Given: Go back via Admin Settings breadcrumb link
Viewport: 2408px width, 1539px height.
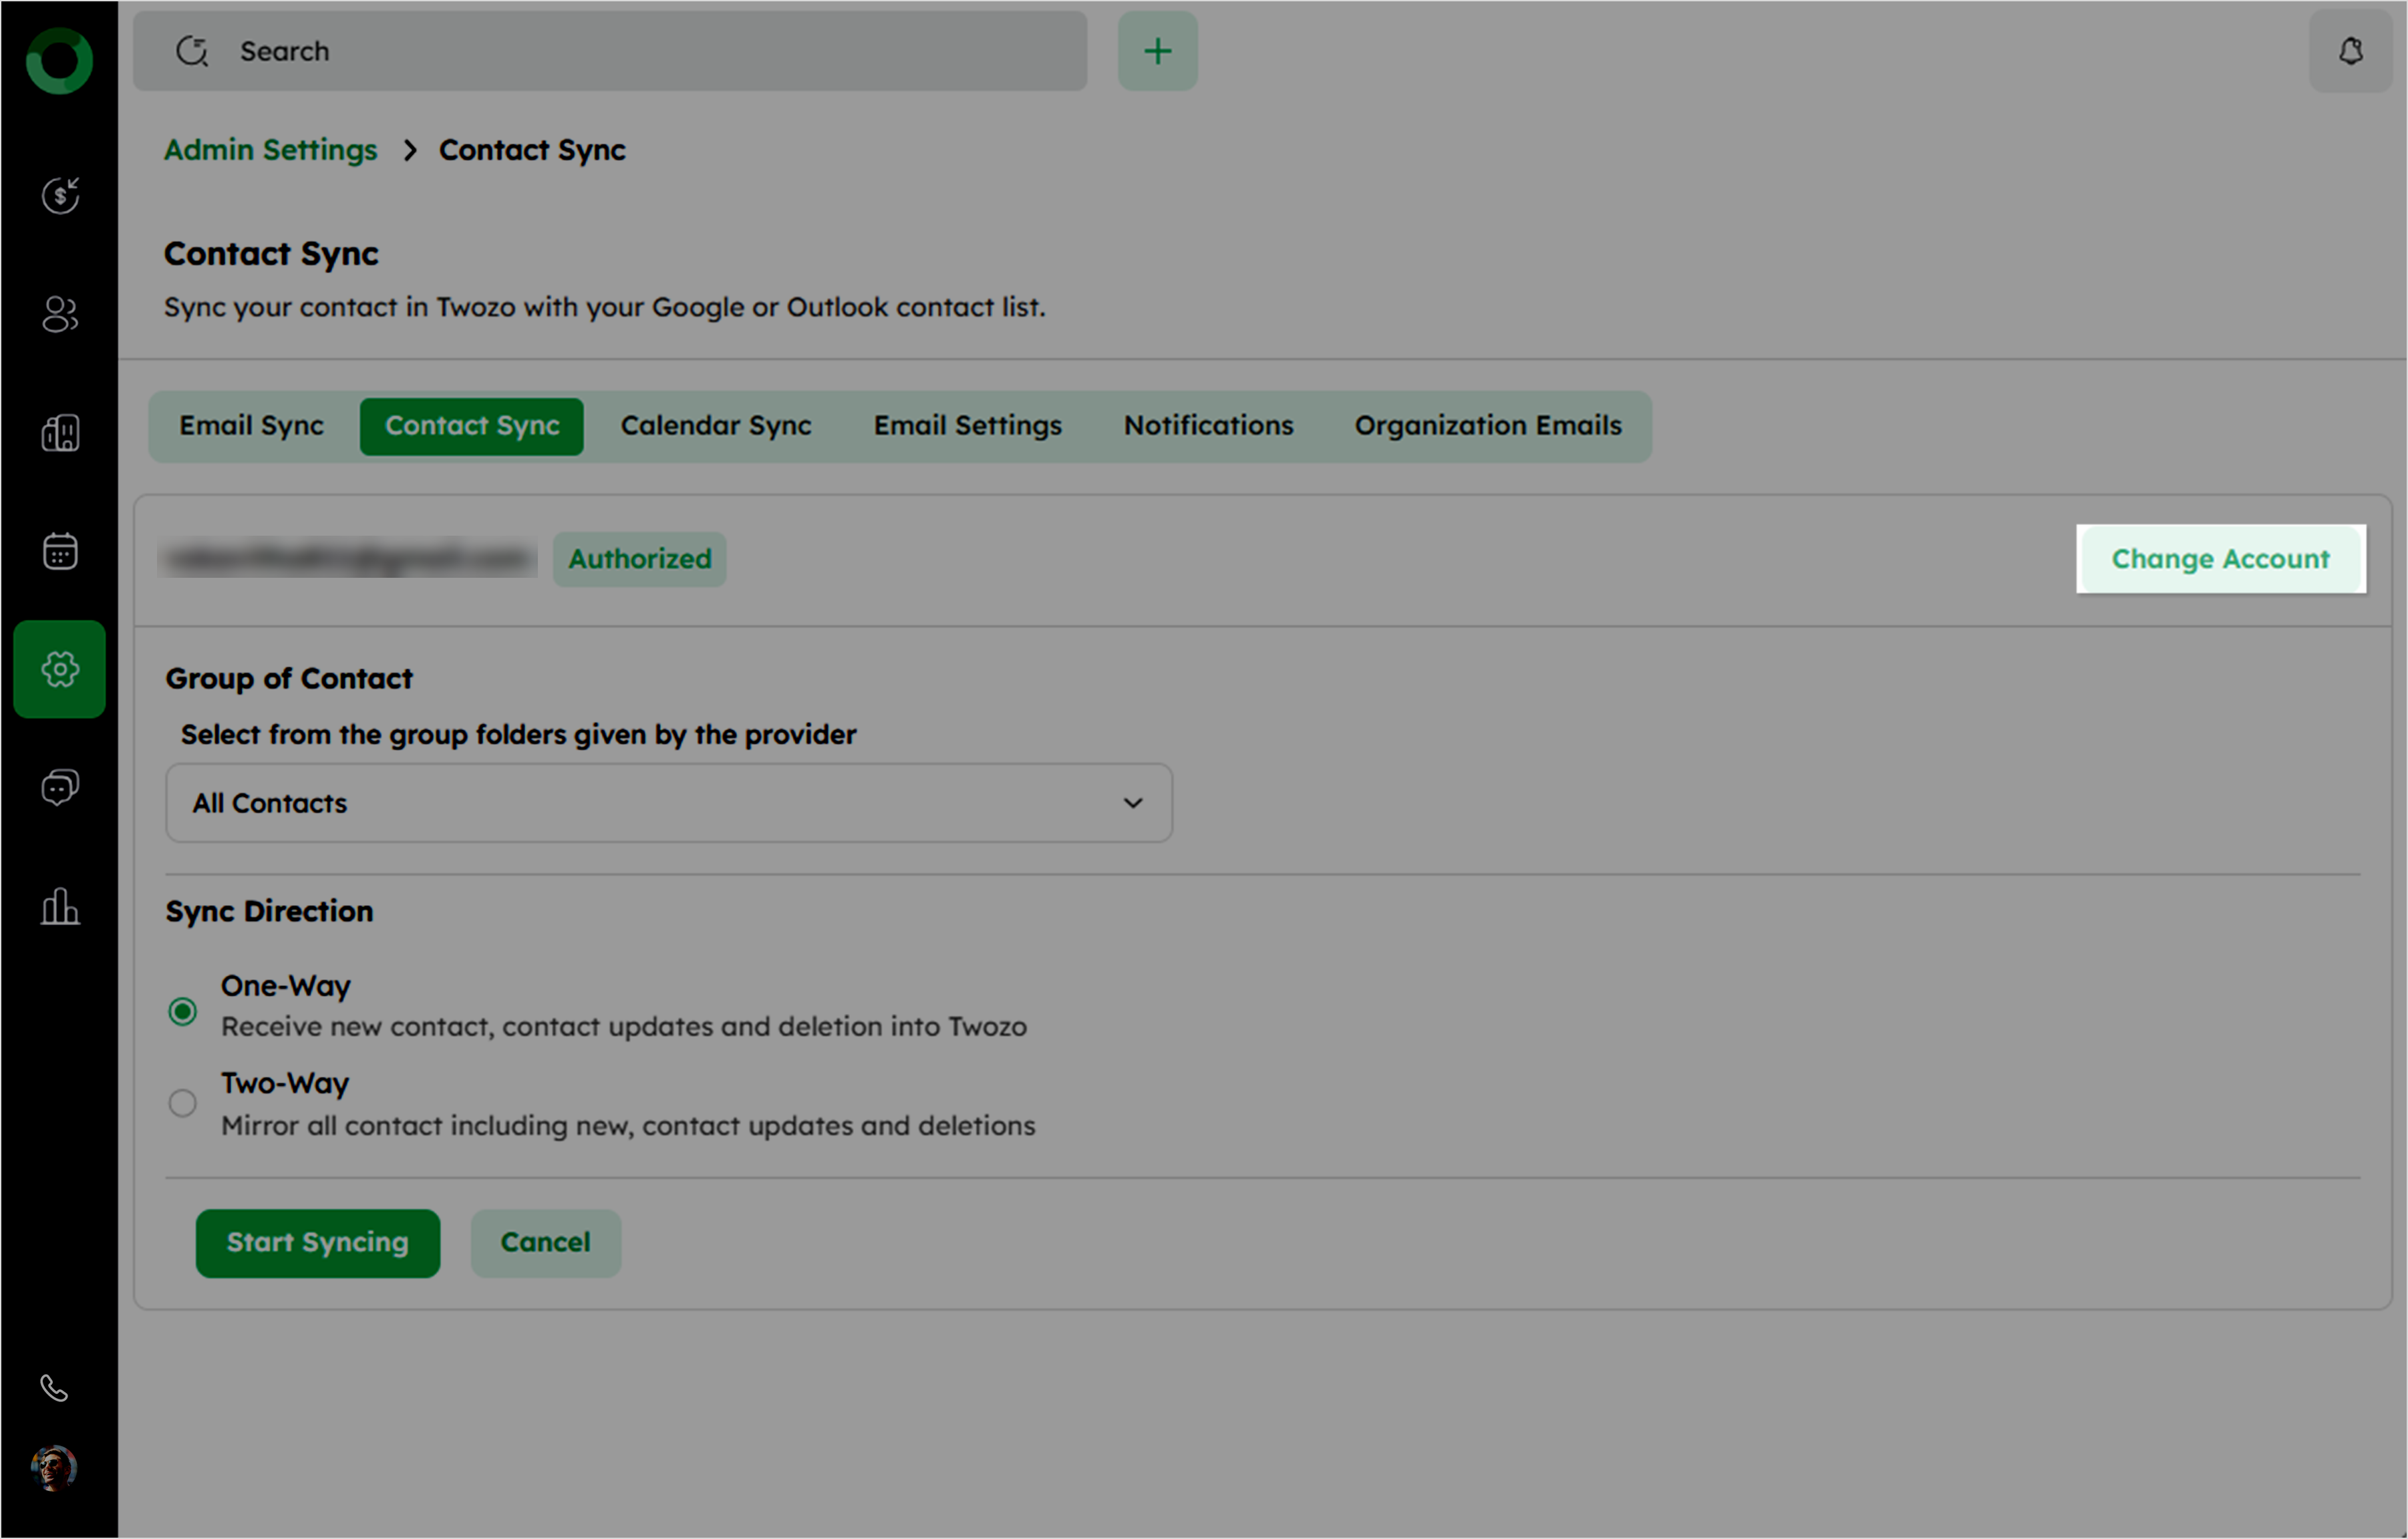Looking at the screenshot, I should (270, 150).
